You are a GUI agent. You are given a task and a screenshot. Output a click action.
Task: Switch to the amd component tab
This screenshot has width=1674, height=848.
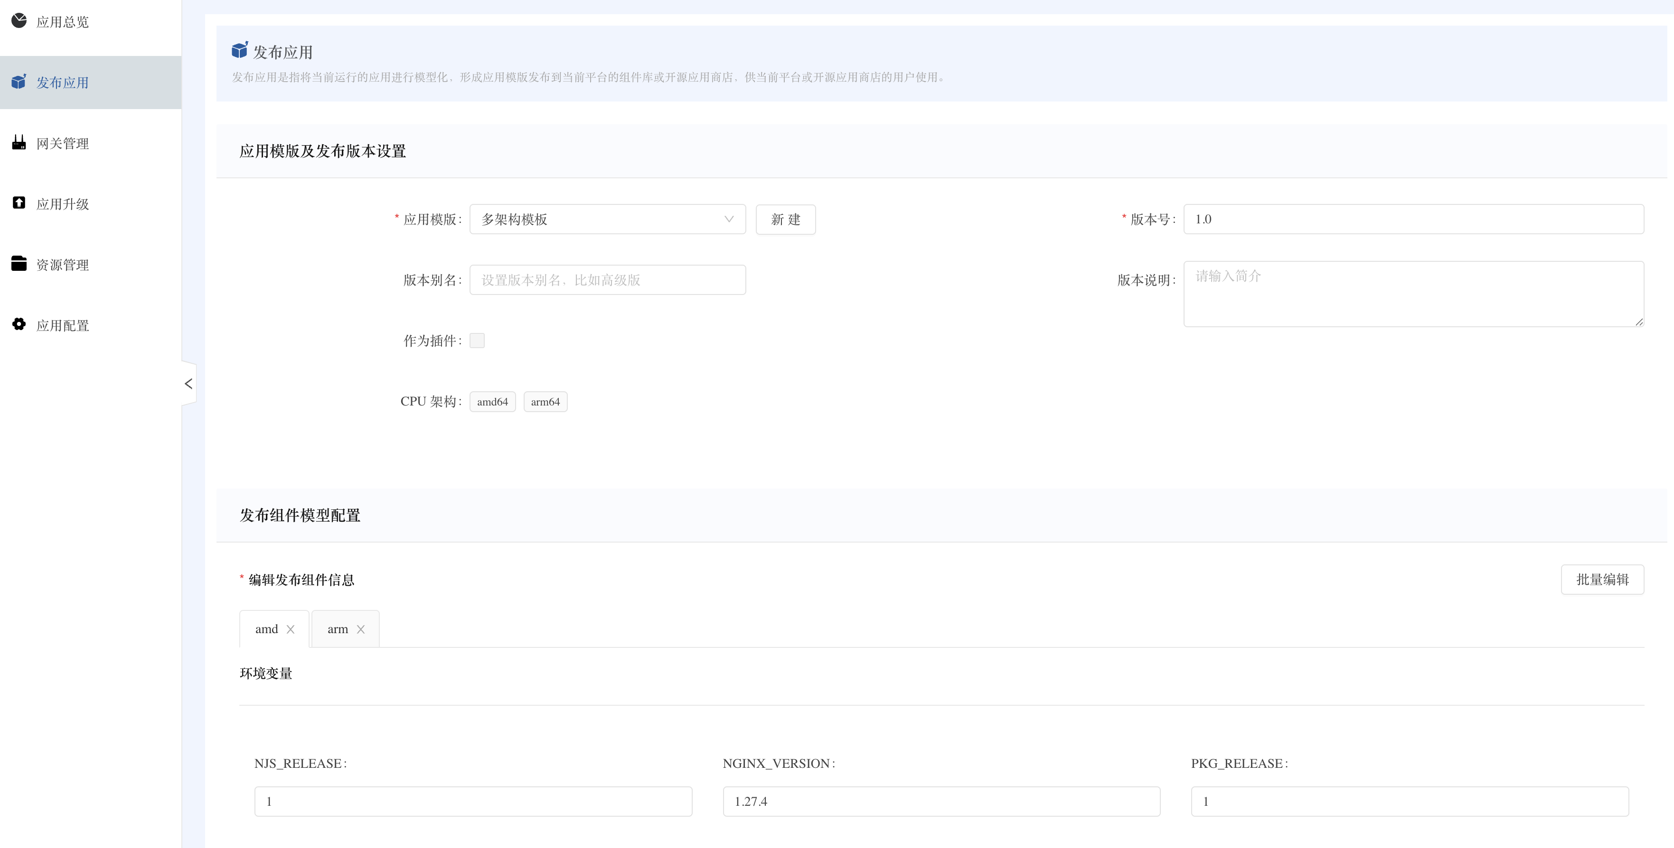pyautogui.click(x=266, y=629)
